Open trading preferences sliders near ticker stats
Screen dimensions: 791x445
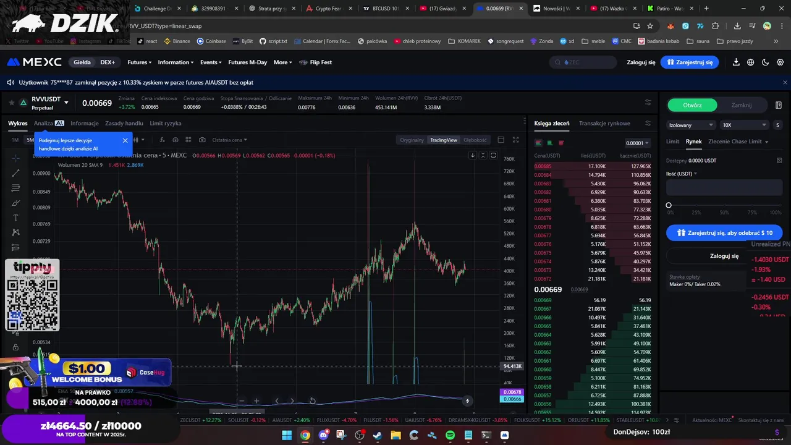(648, 103)
